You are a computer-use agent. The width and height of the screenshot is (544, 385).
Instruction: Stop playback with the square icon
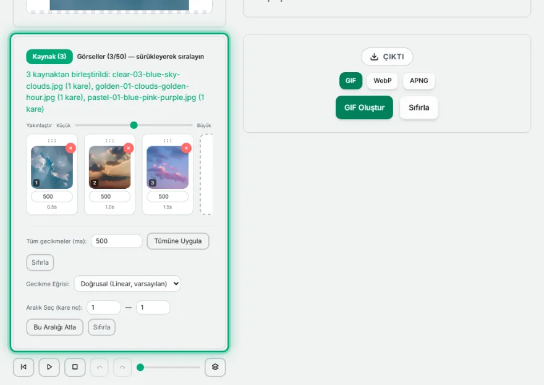[x=75, y=367]
